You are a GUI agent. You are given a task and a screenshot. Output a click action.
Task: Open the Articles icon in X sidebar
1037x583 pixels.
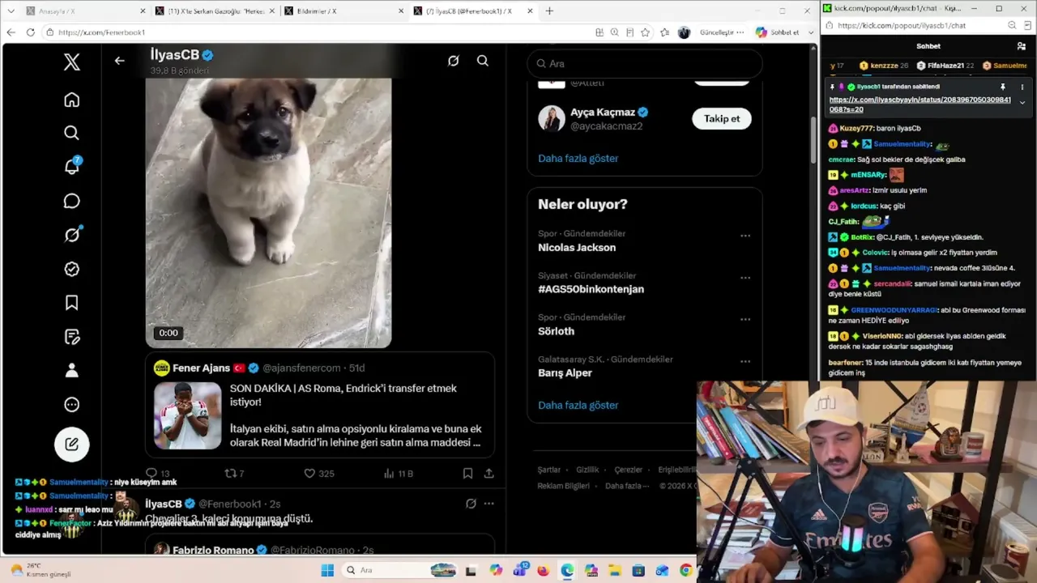click(x=72, y=337)
